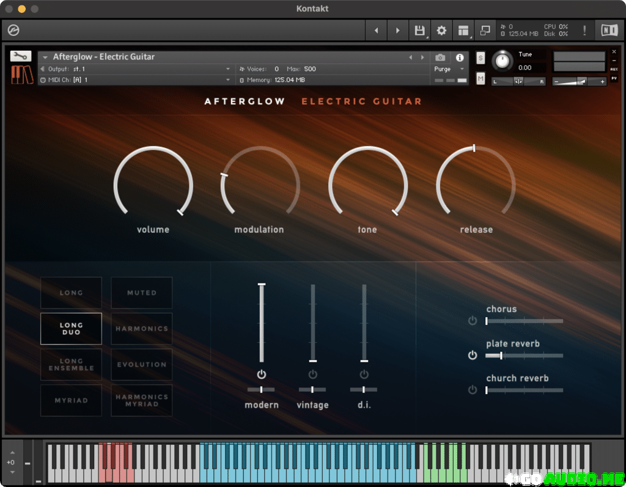The image size is (626, 487).
Task: Click the MUTED articulation button
Action: point(142,293)
